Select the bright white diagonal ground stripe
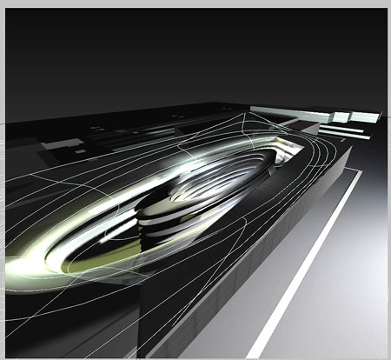 pyautogui.click(x=304, y=264)
